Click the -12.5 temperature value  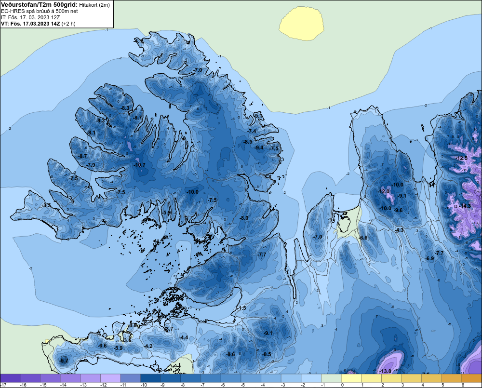462,158
